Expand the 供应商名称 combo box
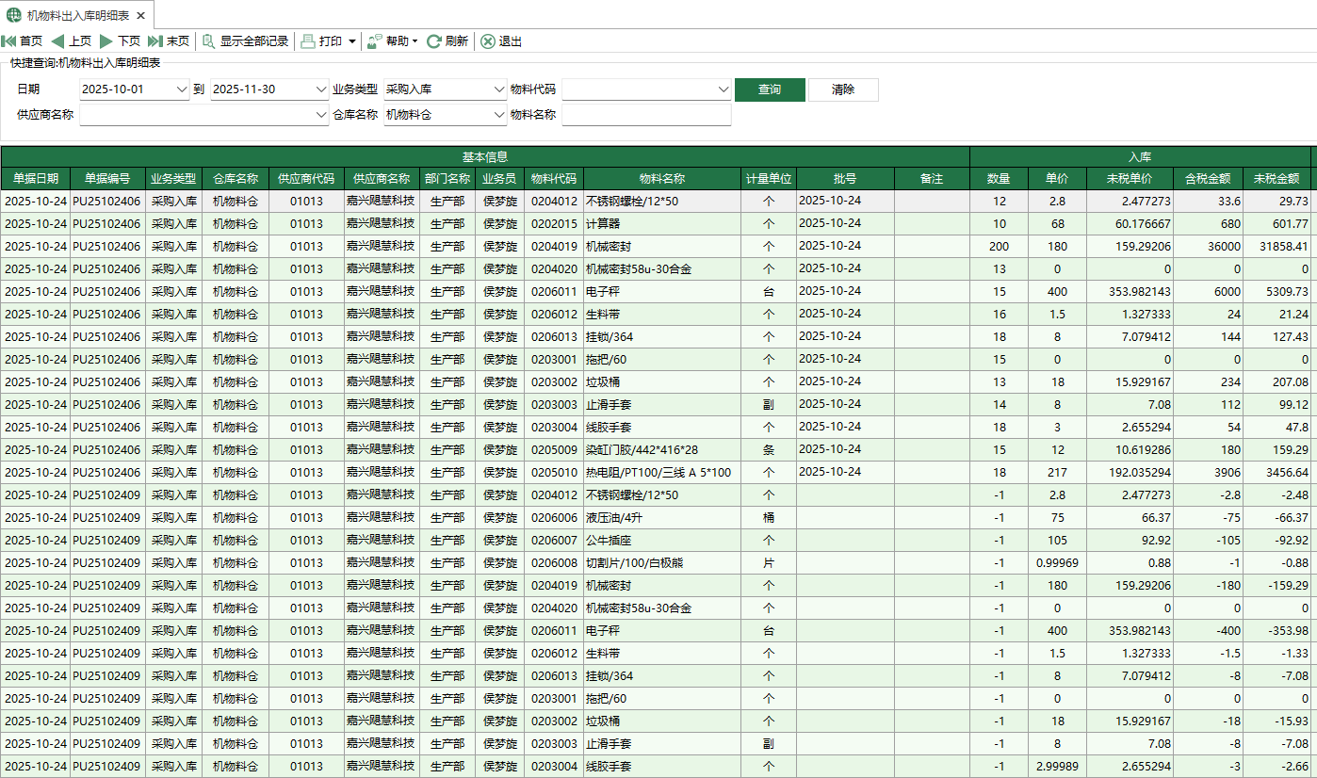 pyautogui.click(x=320, y=115)
